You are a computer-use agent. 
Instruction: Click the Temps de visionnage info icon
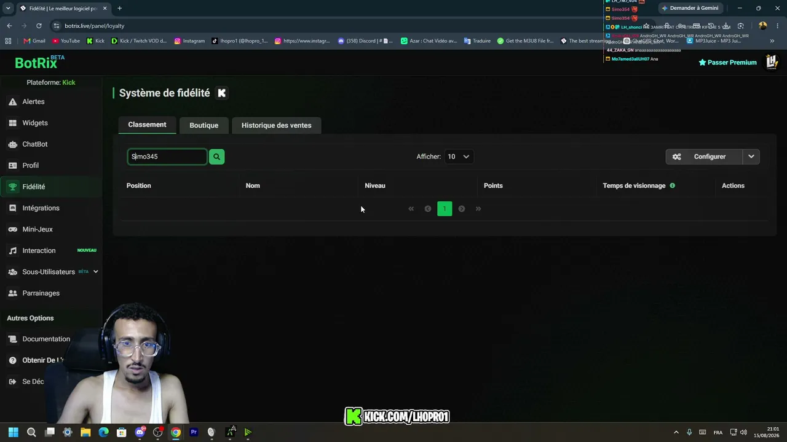672,185
